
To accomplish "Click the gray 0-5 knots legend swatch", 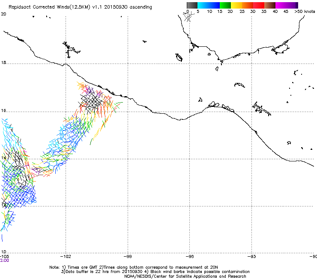I will click(192, 5).
